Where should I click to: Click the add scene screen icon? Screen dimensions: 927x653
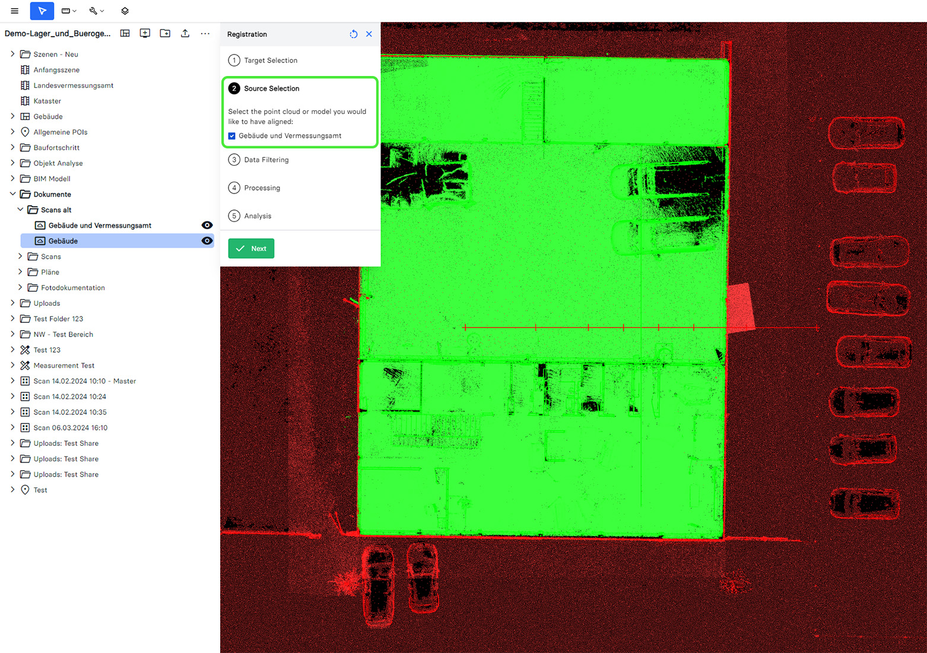point(145,33)
